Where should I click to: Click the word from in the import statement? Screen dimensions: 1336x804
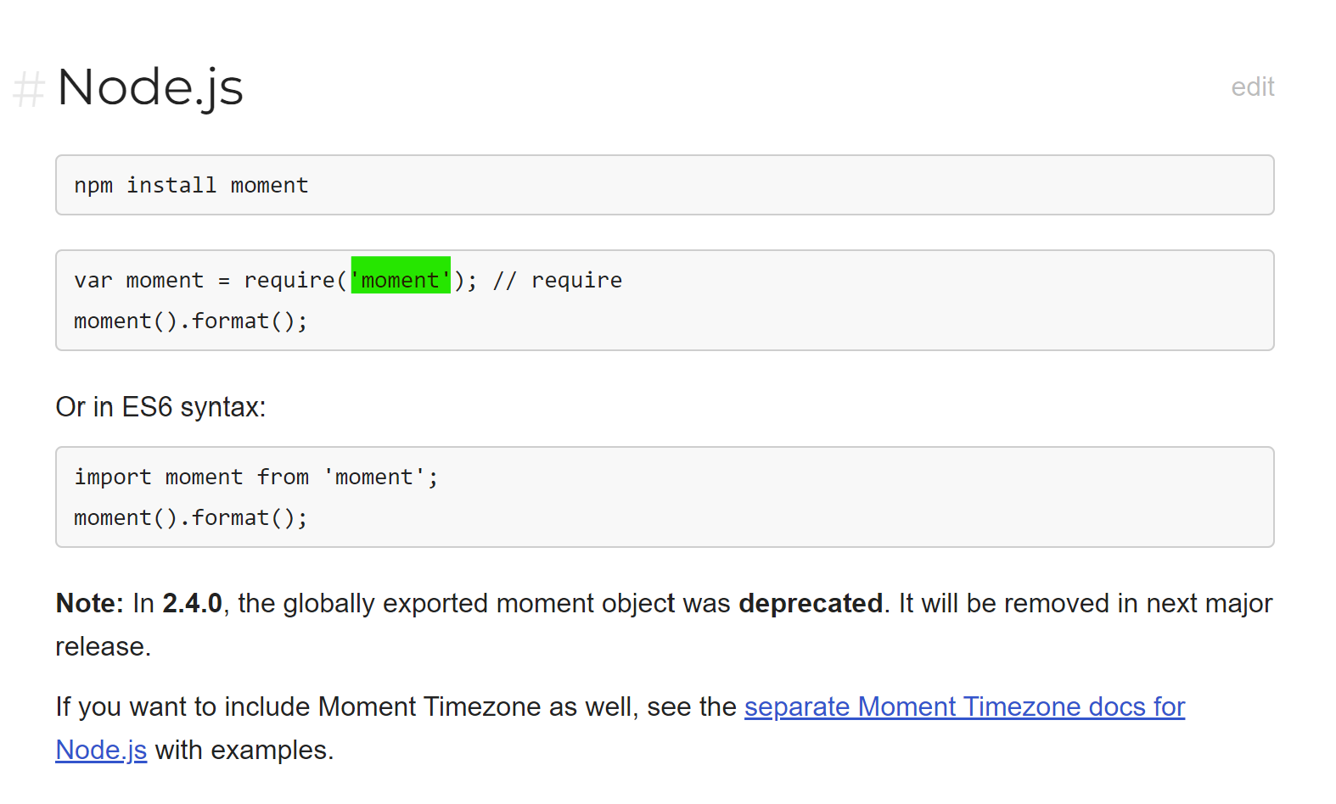(283, 477)
